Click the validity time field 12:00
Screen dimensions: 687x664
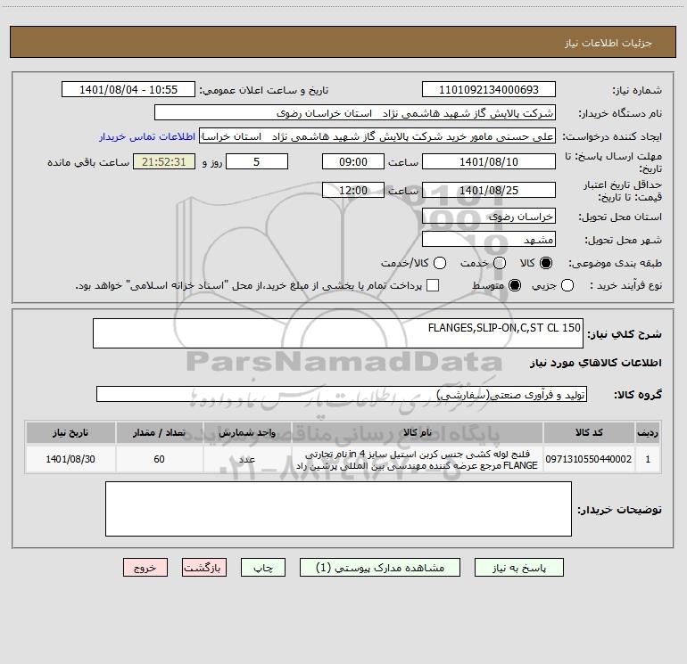(353, 190)
